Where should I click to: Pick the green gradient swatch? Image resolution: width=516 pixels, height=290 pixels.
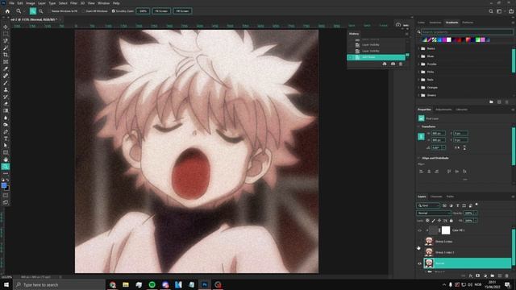point(478,39)
